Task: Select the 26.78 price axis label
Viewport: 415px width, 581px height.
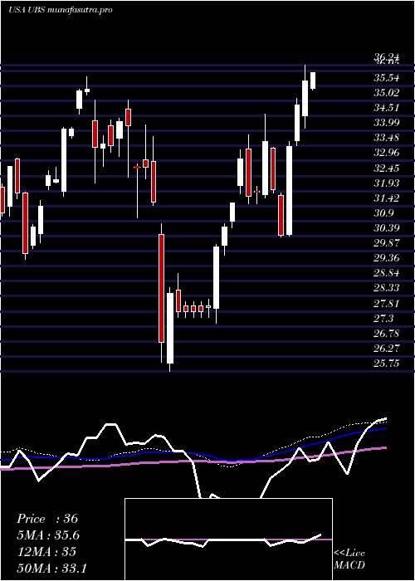Action: 386,334
